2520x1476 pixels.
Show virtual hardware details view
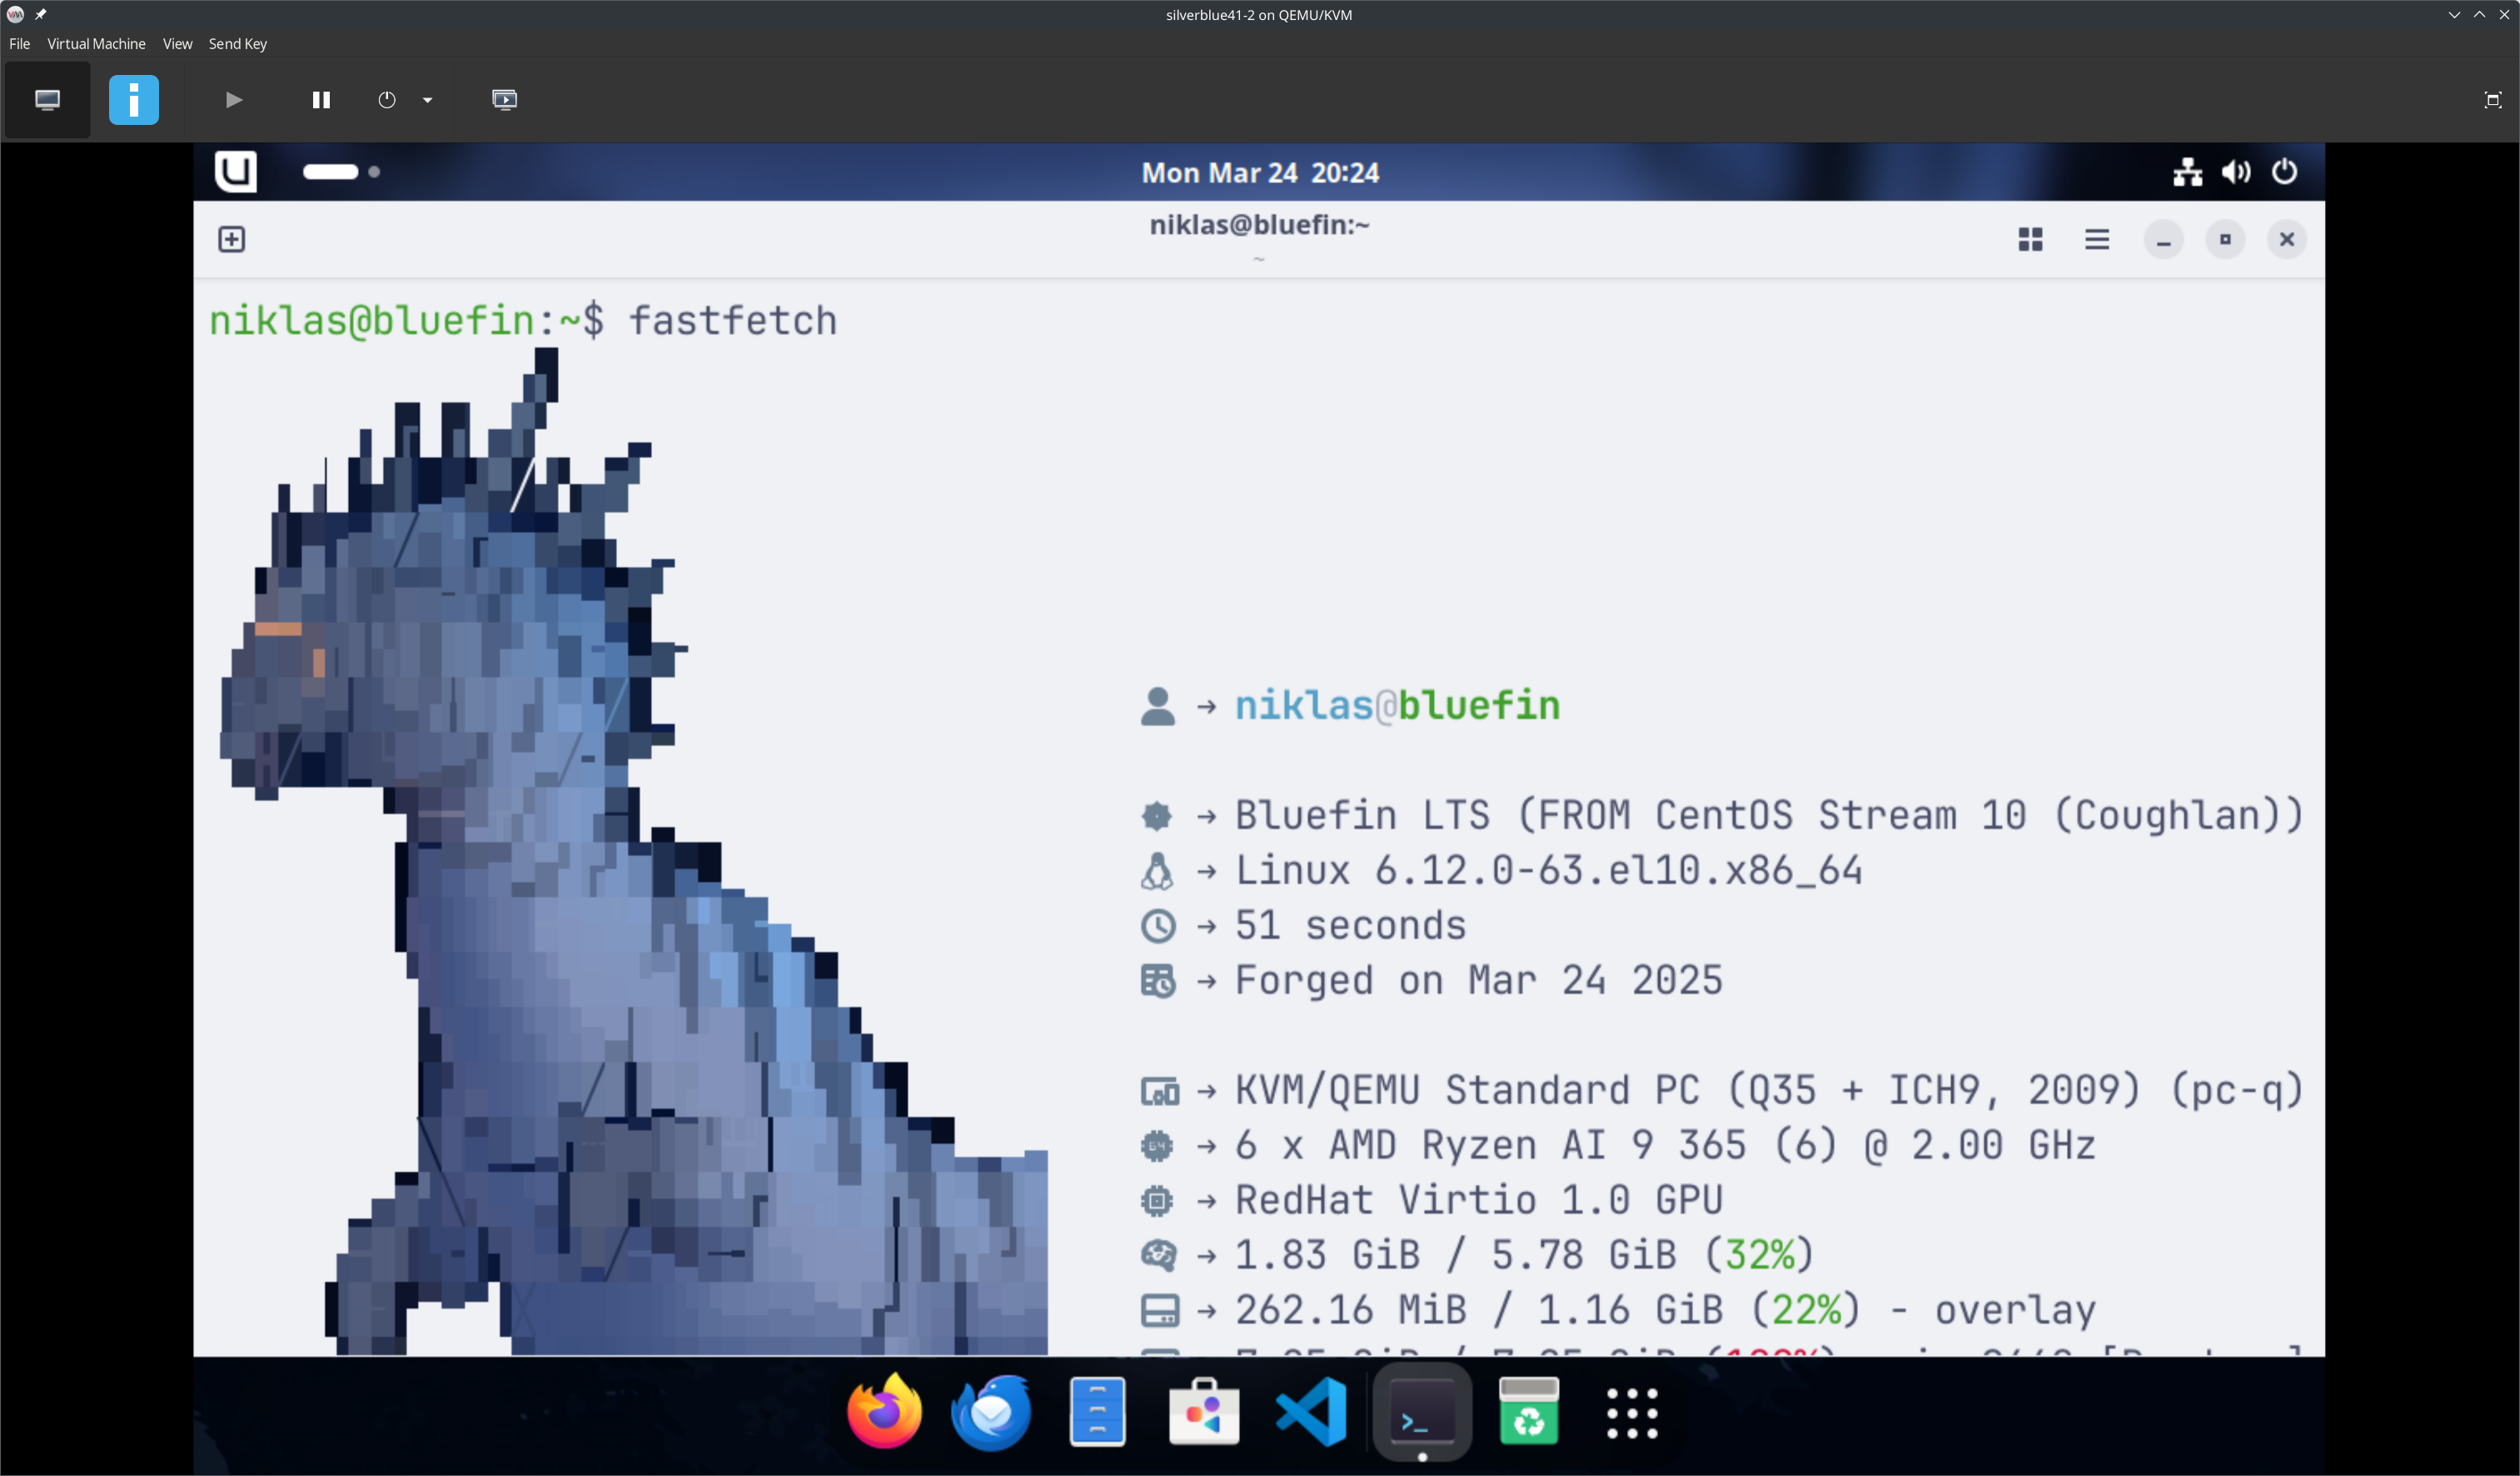coord(133,99)
